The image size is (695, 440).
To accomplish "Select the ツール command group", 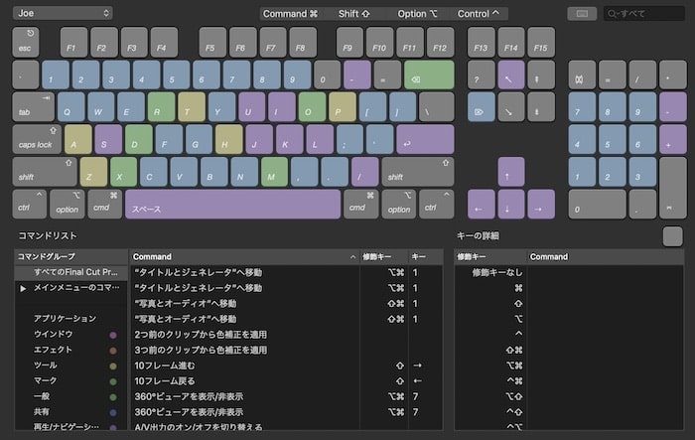I will 71,366.
